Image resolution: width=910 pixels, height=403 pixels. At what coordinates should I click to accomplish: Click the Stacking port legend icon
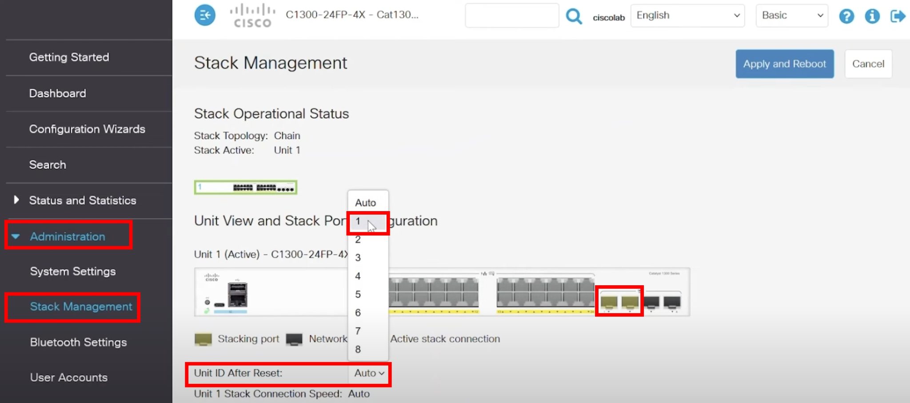point(203,339)
